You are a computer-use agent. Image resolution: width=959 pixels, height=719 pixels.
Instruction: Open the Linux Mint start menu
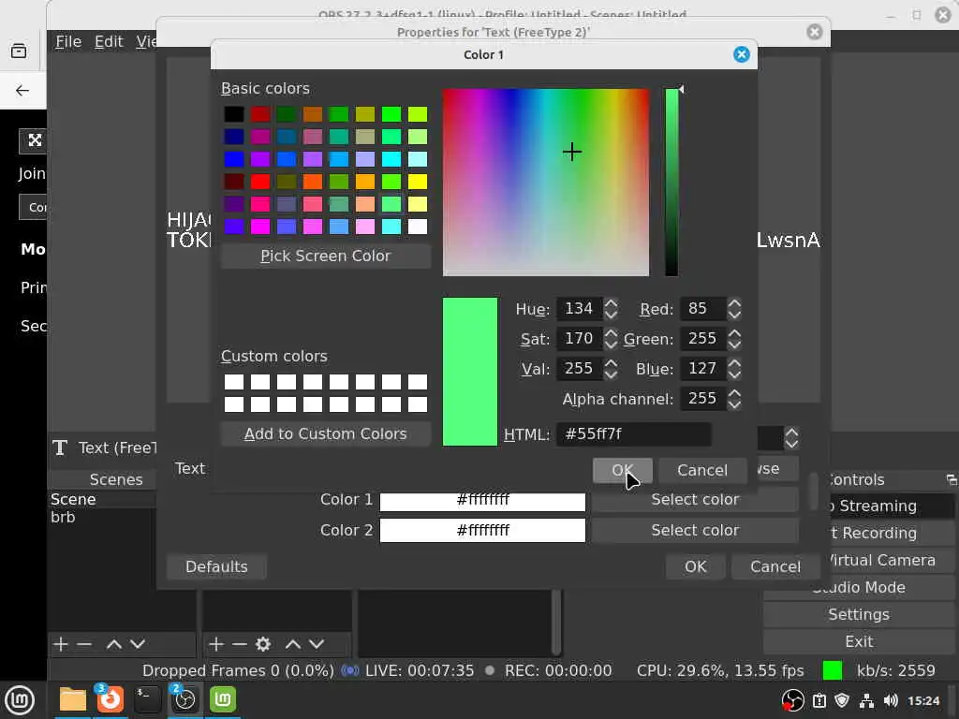pyautogui.click(x=20, y=700)
